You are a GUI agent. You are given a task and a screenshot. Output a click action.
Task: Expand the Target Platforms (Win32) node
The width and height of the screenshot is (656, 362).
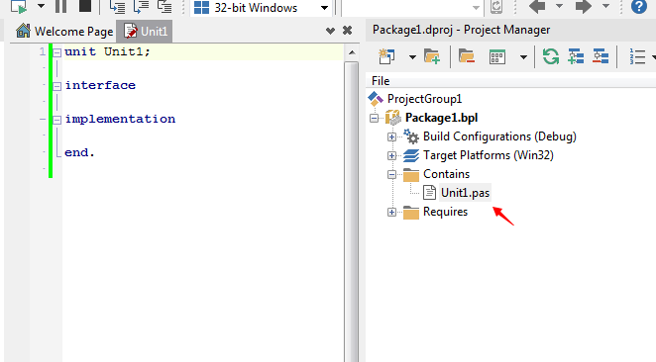click(x=391, y=155)
